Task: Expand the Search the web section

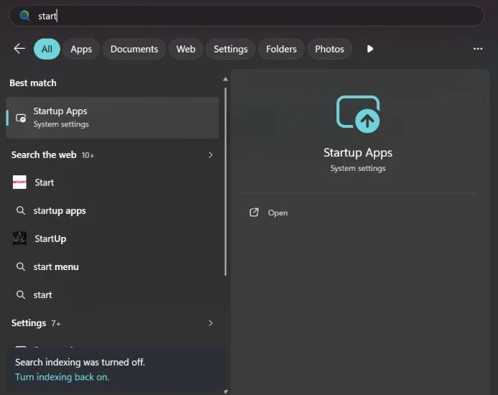Action: [211, 154]
